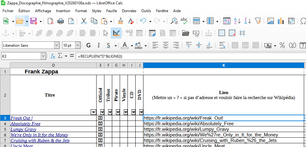306x147 pixels.
Task: Click the Select arrow pointer tool
Action: (x=106, y=33)
